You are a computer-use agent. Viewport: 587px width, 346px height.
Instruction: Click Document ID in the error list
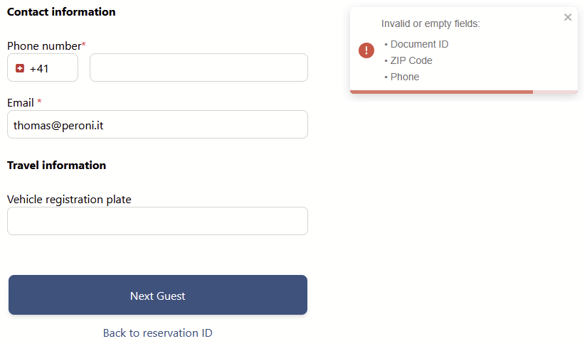(419, 44)
